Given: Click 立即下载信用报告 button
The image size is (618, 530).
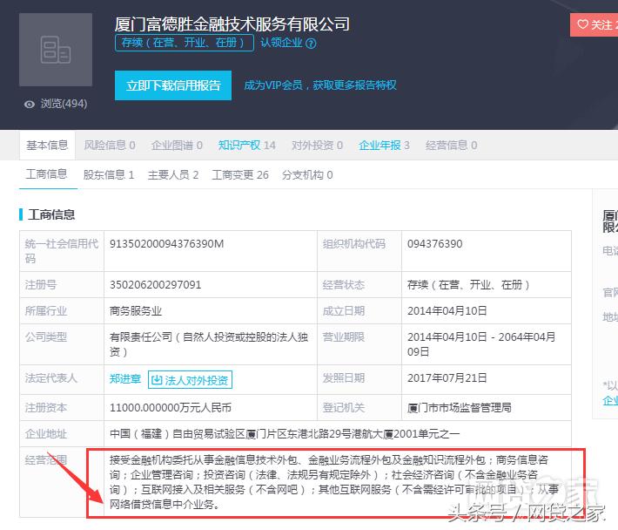Looking at the screenshot, I should pyautogui.click(x=173, y=85).
